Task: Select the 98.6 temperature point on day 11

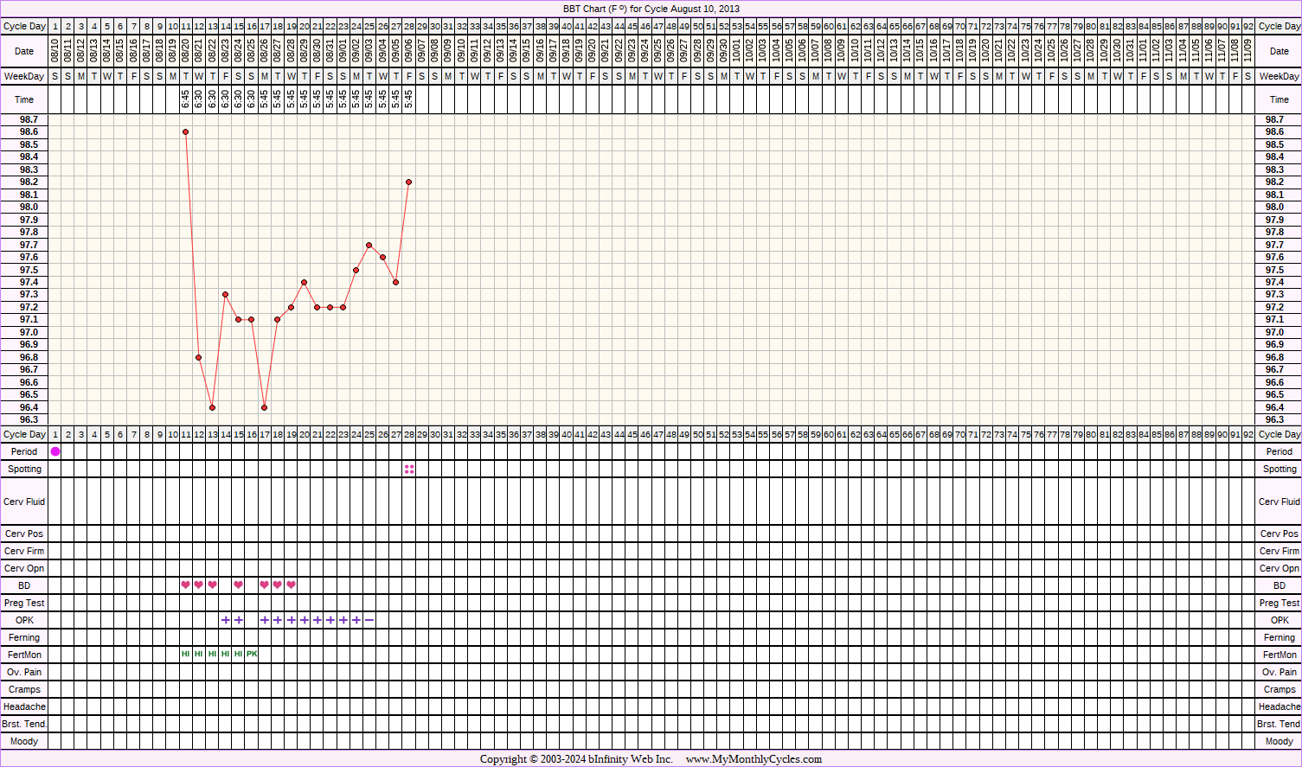Action: click(x=186, y=131)
